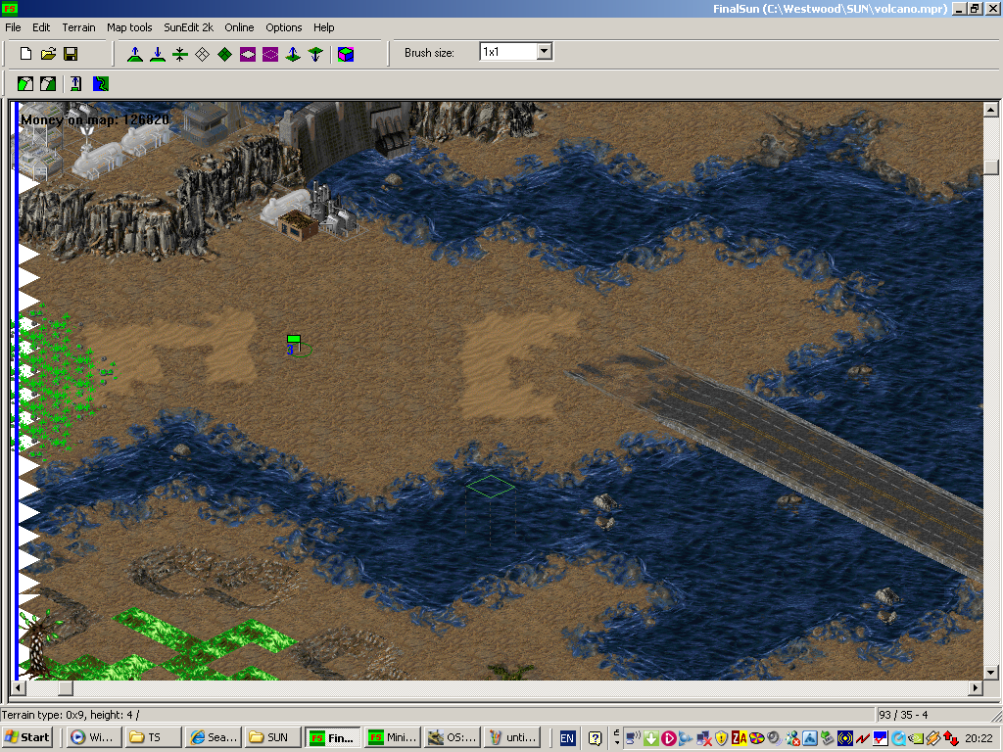Switch to the Sea... Internet Explorer taskbar button
The height and width of the screenshot is (752, 1003).
click(214, 737)
